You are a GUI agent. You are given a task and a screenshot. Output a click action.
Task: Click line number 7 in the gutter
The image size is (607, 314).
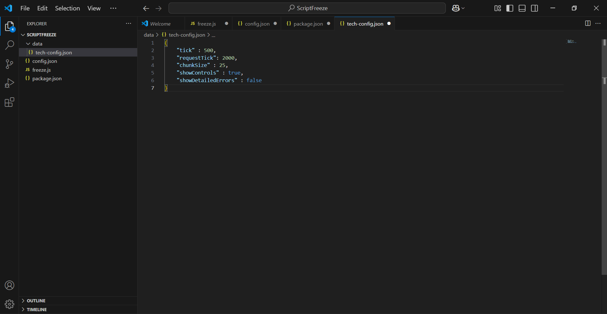153,88
